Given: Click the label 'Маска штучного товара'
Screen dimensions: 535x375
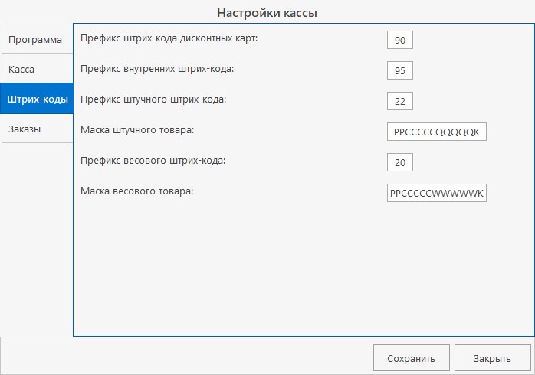Looking at the screenshot, I should (137, 129).
